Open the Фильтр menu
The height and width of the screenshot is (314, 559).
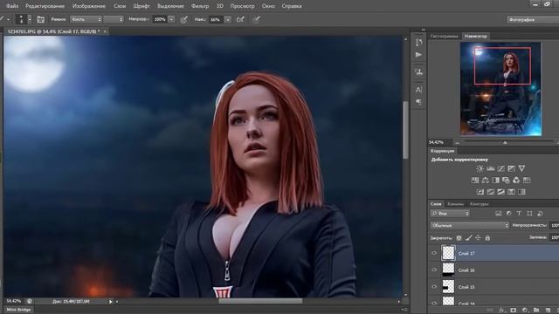pyautogui.click(x=200, y=6)
